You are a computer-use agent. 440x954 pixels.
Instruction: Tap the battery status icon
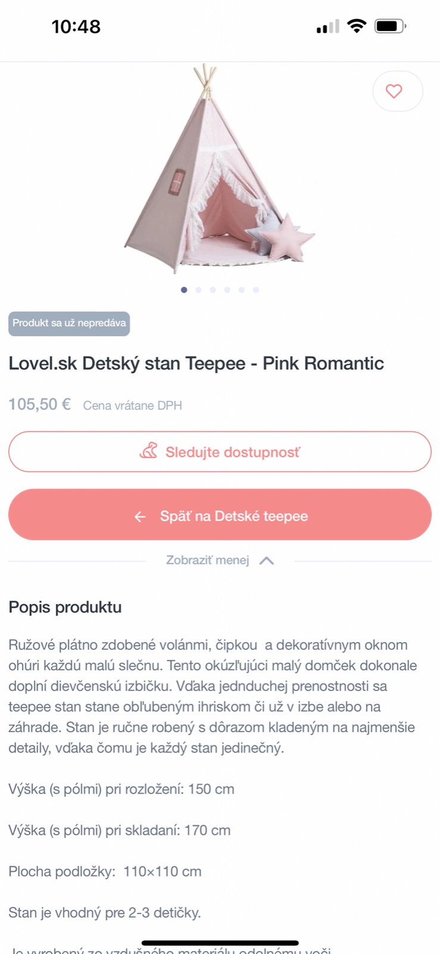click(x=390, y=26)
